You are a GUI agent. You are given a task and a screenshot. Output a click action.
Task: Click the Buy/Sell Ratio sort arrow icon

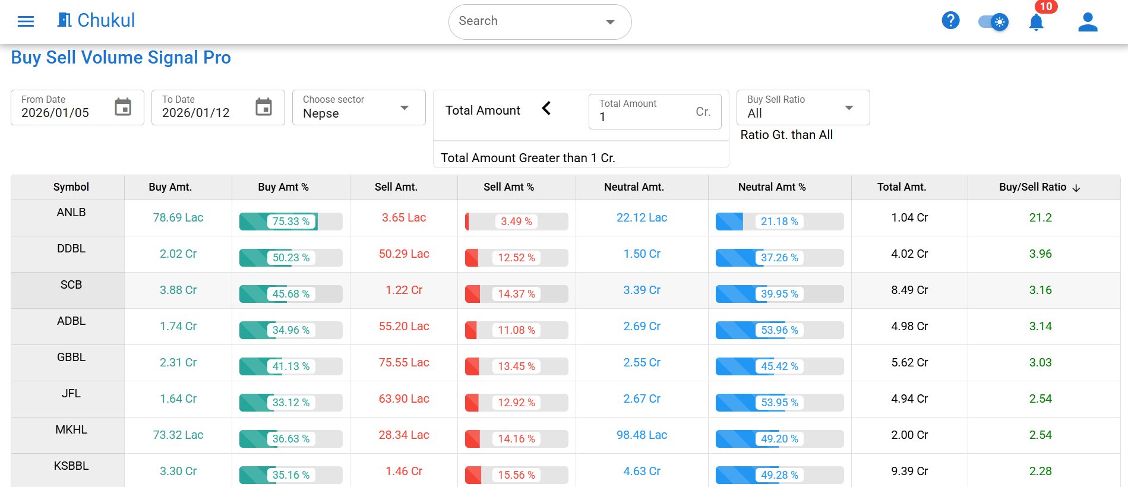point(1076,188)
